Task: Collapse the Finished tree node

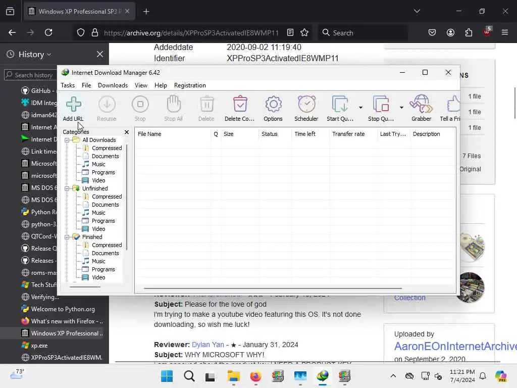Action: 67,237
